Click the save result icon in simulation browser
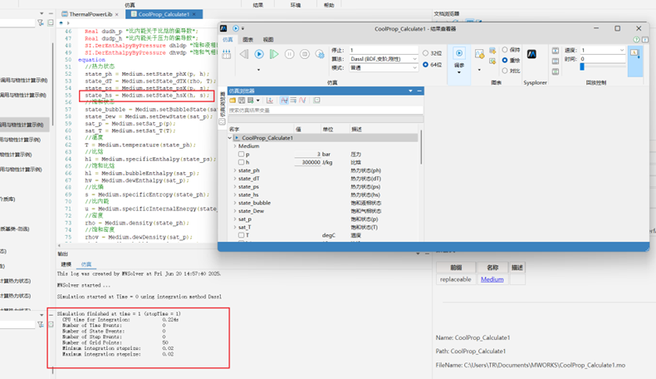656x379 pixels. coord(242,101)
